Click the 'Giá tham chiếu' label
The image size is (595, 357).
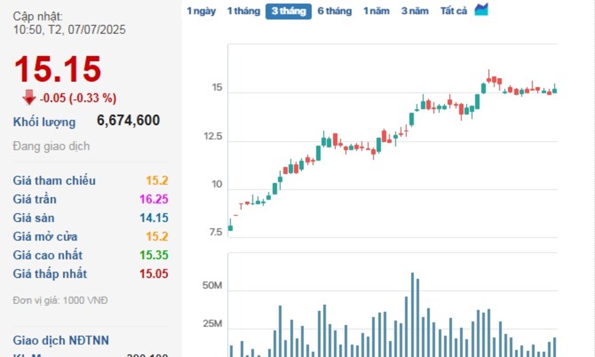[54, 181]
